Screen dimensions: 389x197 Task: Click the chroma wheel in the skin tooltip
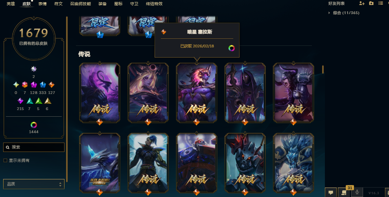tap(231, 48)
